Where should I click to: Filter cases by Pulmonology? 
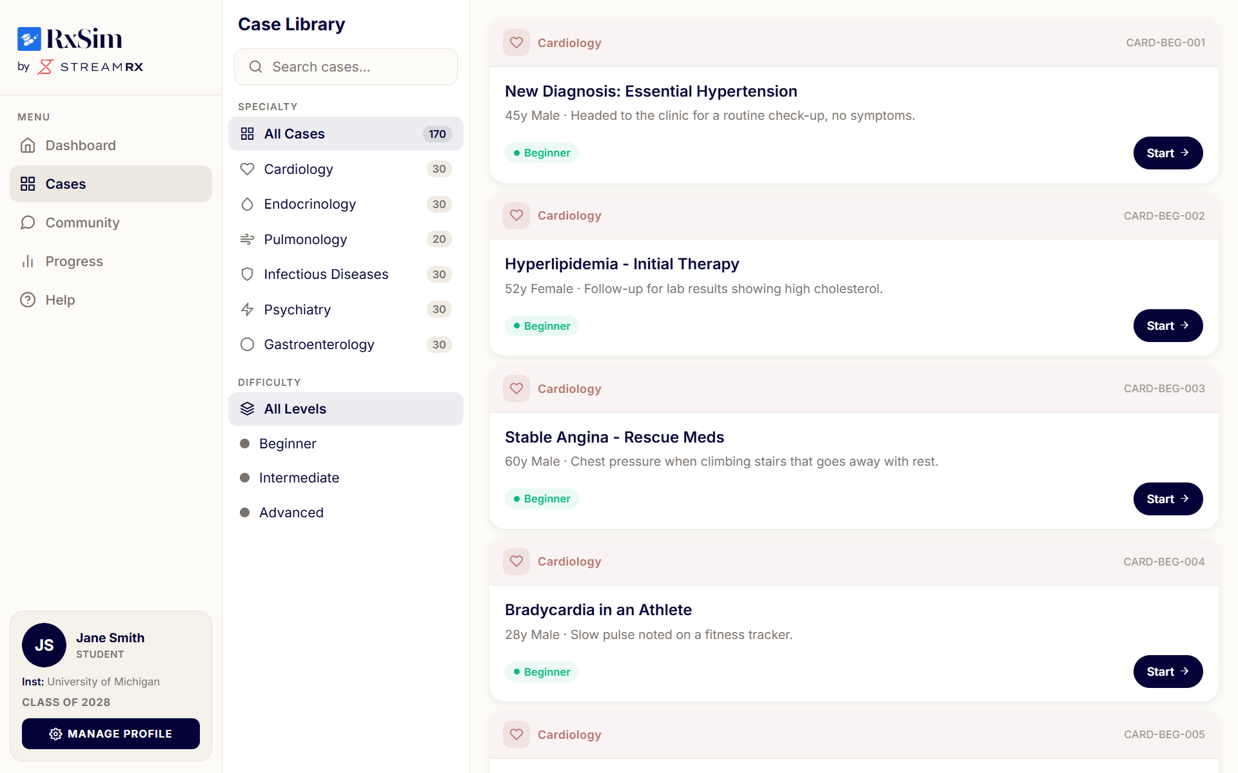[x=346, y=240]
